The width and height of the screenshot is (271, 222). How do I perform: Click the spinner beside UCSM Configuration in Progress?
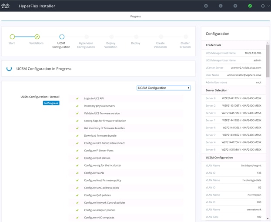9,68
